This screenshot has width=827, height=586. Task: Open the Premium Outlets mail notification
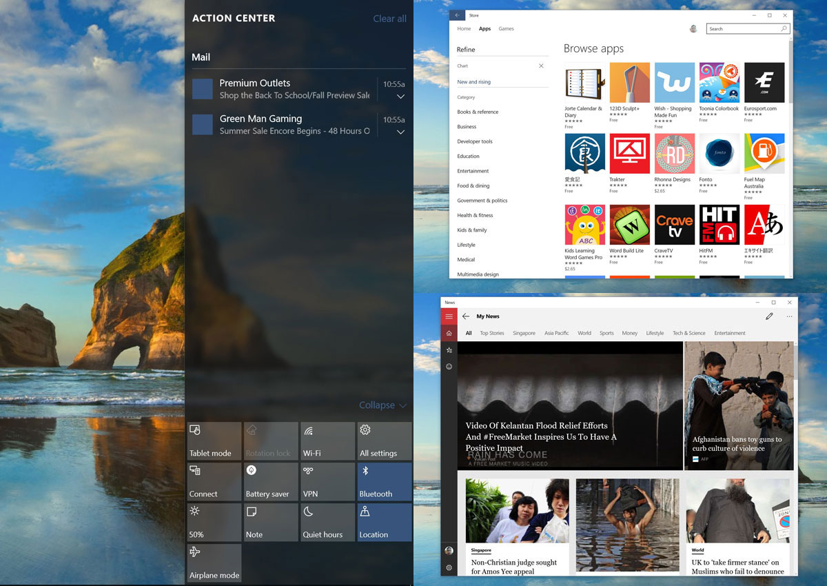[298, 89]
